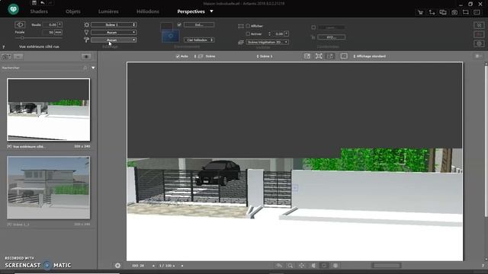Change the focal unit mm button

pyautogui.click(x=59, y=32)
